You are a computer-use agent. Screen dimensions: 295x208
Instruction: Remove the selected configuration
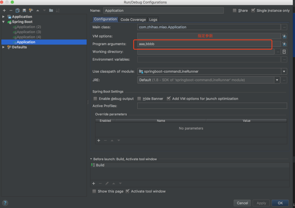click(x=10, y=10)
